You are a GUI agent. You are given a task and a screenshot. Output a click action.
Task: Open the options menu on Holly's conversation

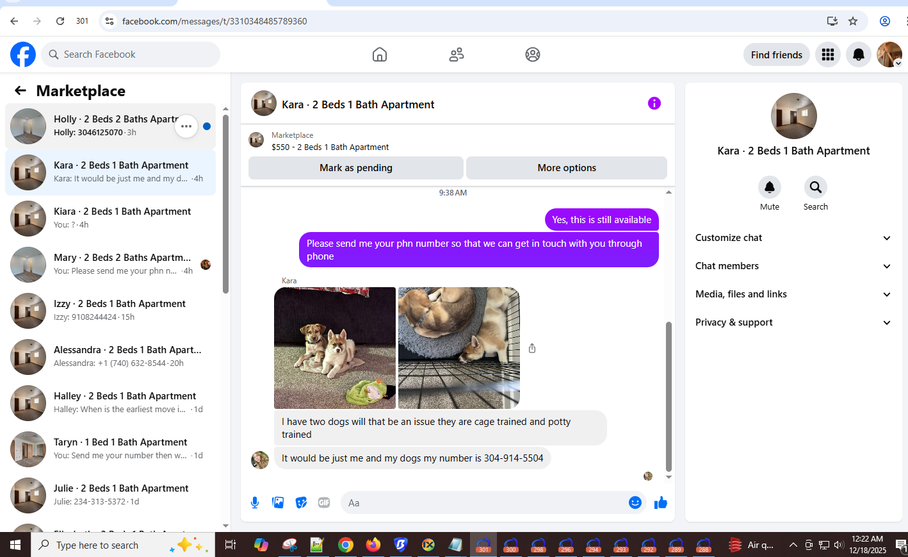[x=186, y=126]
